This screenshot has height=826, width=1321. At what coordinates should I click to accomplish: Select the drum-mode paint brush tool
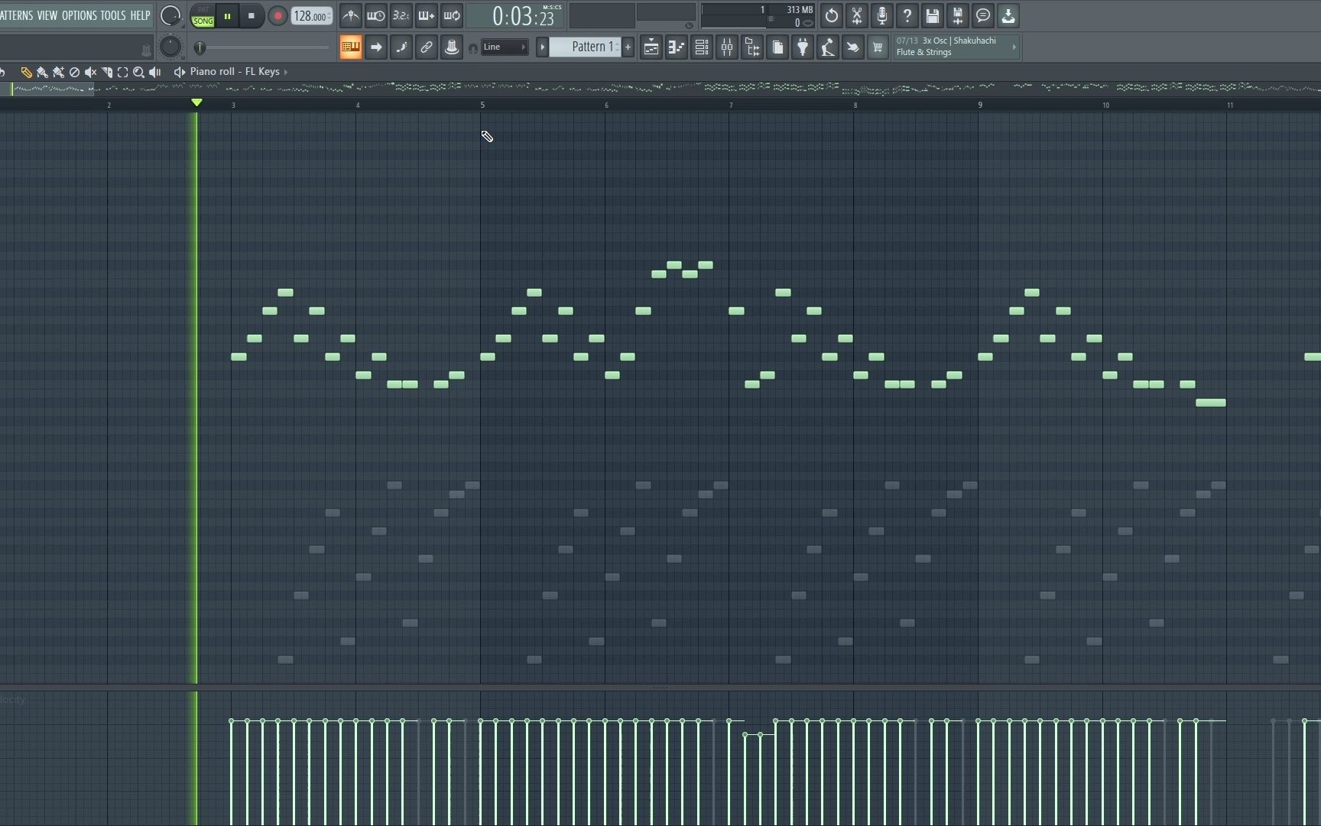[x=58, y=72]
